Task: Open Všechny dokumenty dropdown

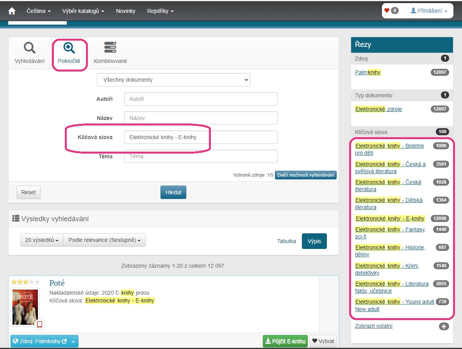Action: click(x=173, y=80)
